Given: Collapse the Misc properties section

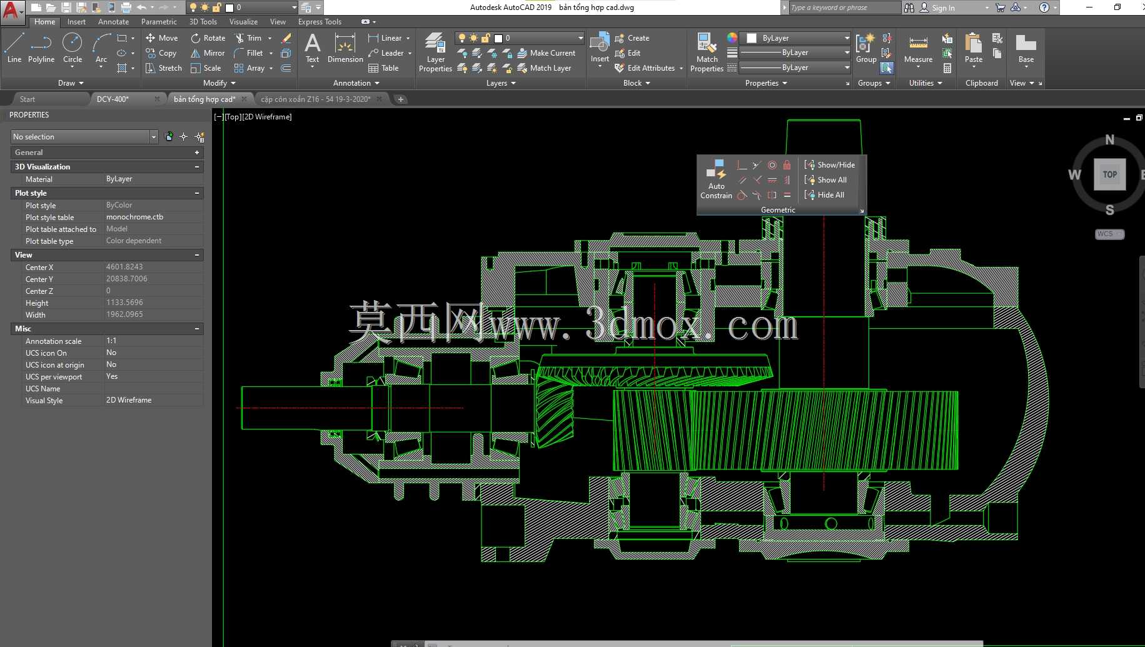Looking at the screenshot, I should coord(197,329).
